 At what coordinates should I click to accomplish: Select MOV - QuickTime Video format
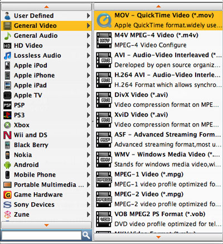[158, 20]
